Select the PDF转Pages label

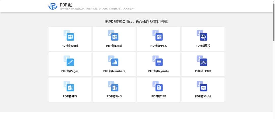70,71
